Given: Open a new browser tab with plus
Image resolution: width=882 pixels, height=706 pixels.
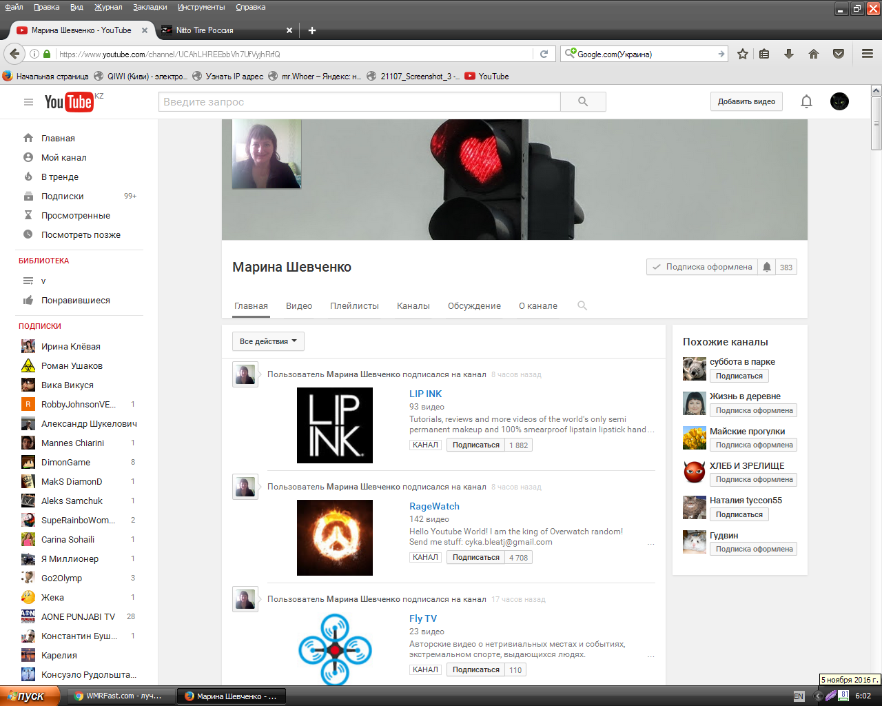Looking at the screenshot, I should 311,30.
